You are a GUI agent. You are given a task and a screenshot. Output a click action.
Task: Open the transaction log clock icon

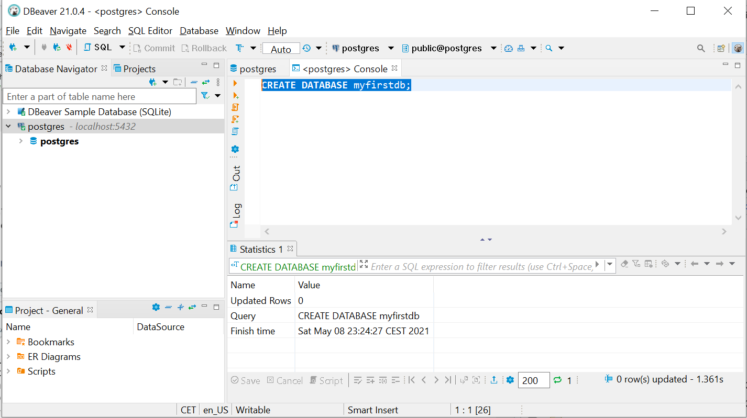tap(306, 48)
